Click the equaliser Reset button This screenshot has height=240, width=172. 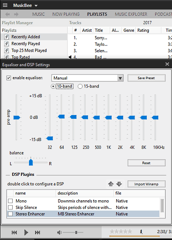[146, 163]
